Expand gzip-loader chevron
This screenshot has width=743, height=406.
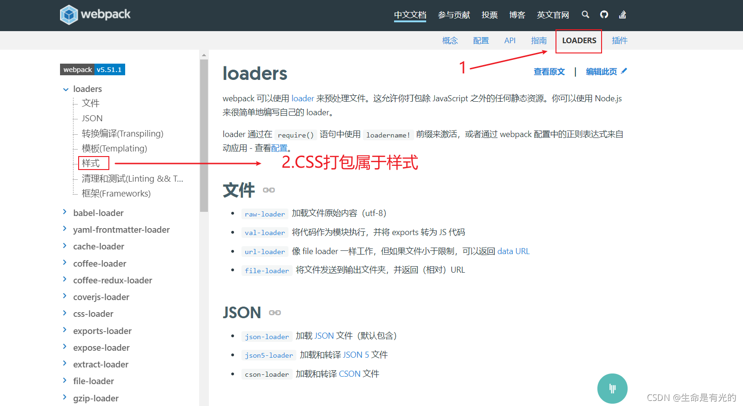click(x=65, y=398)
